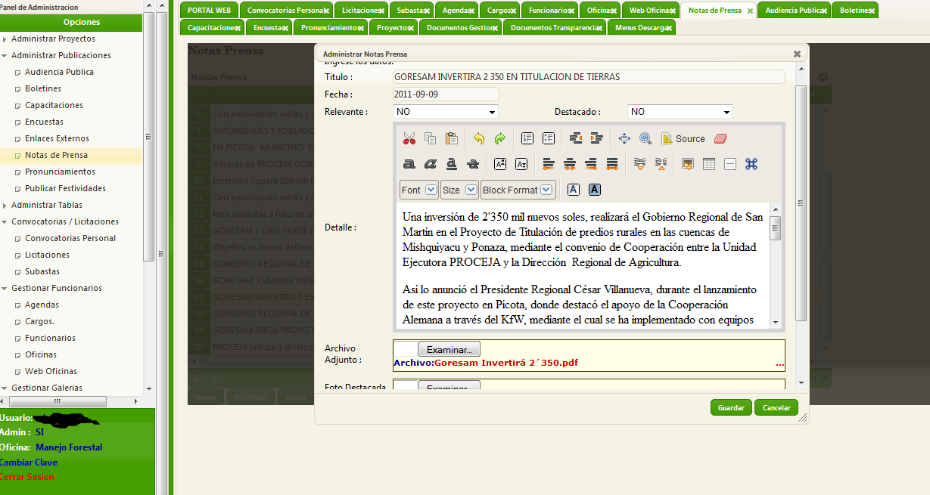The height and width of the screenshot is (495, 930).
Task: Collapse the Administrar Publicaciones tree node
Action: pyautogui.click(x=5, y=55)
